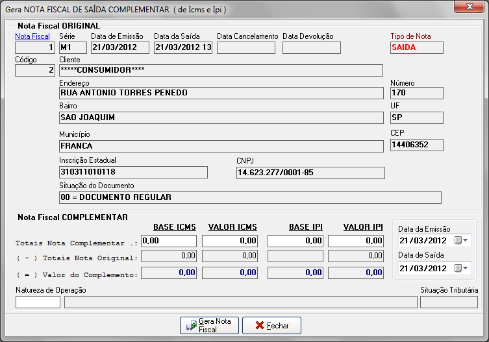Click the BASE ICMS complementar input field
This screenshot has height=342, width=489.
(x=169, y=241)
